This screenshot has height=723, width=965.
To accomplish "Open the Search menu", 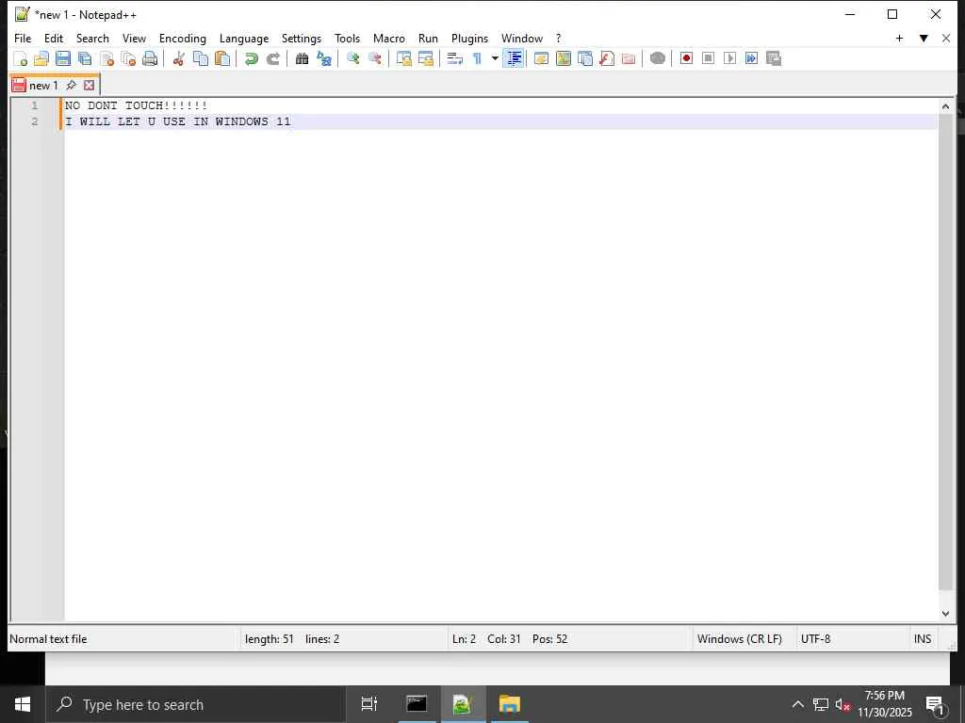I will 92,38.
